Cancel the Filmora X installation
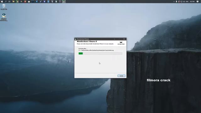 tap(122, 76)
